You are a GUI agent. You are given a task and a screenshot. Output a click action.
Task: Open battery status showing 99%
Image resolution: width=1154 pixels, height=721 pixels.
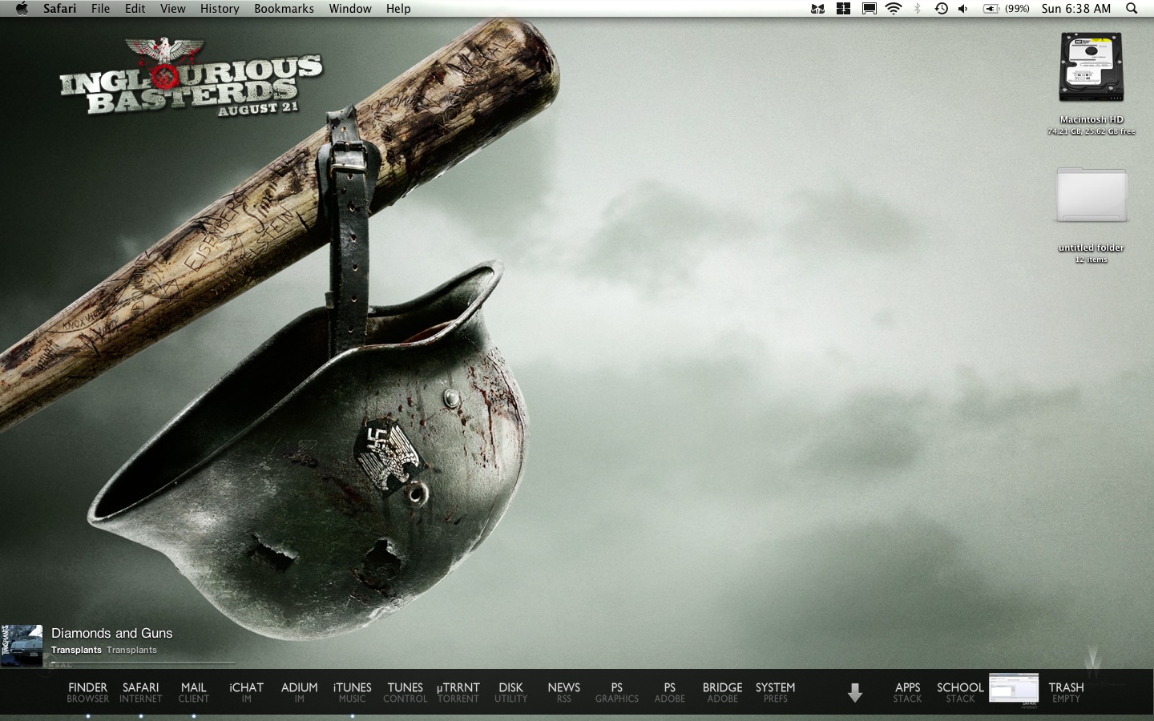click(1007, 9)
